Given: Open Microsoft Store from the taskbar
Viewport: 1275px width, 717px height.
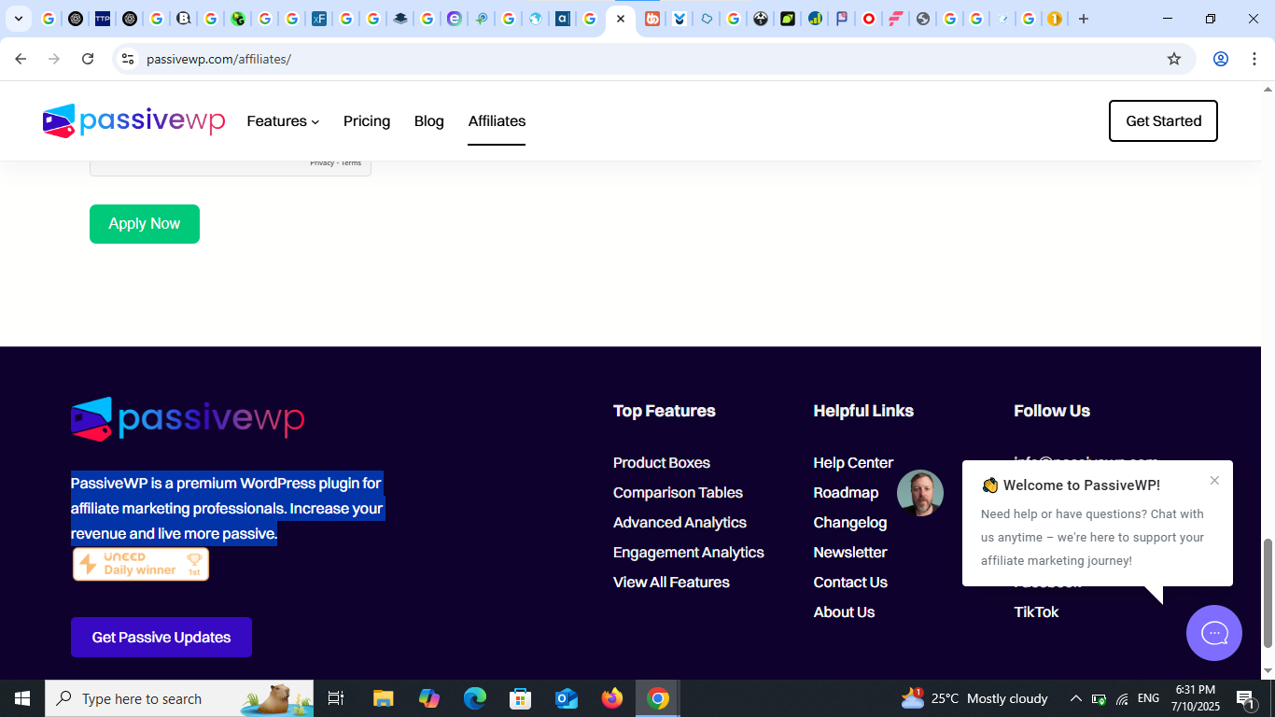Looking at the screenshot, I should click(x=521, y=698).
